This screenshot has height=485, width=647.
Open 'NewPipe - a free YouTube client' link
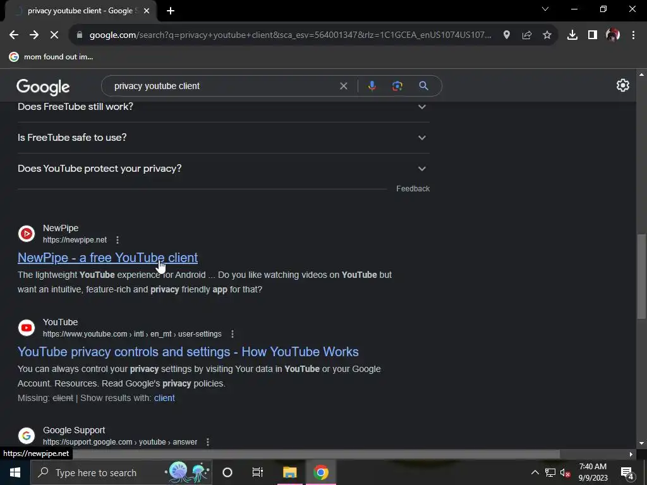tap(107, 258)
